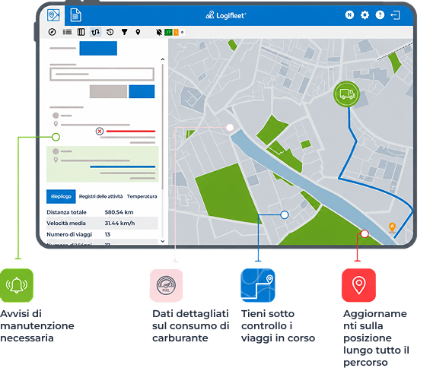Click the red X error icon
433x368 pixels.
click(100, 132)
